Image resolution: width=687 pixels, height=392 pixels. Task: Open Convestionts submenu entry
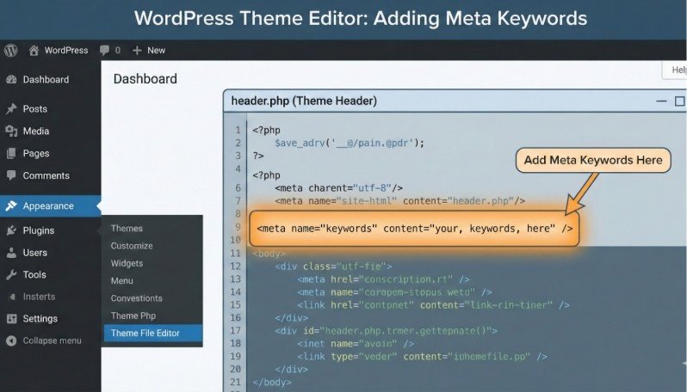click(136, 298)
